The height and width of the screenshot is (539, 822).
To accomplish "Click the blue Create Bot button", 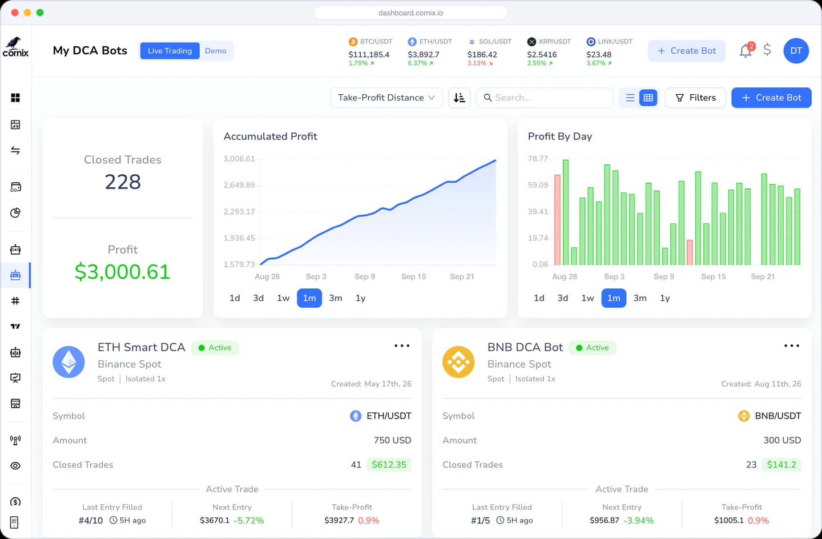I will (x=771, y=98).
